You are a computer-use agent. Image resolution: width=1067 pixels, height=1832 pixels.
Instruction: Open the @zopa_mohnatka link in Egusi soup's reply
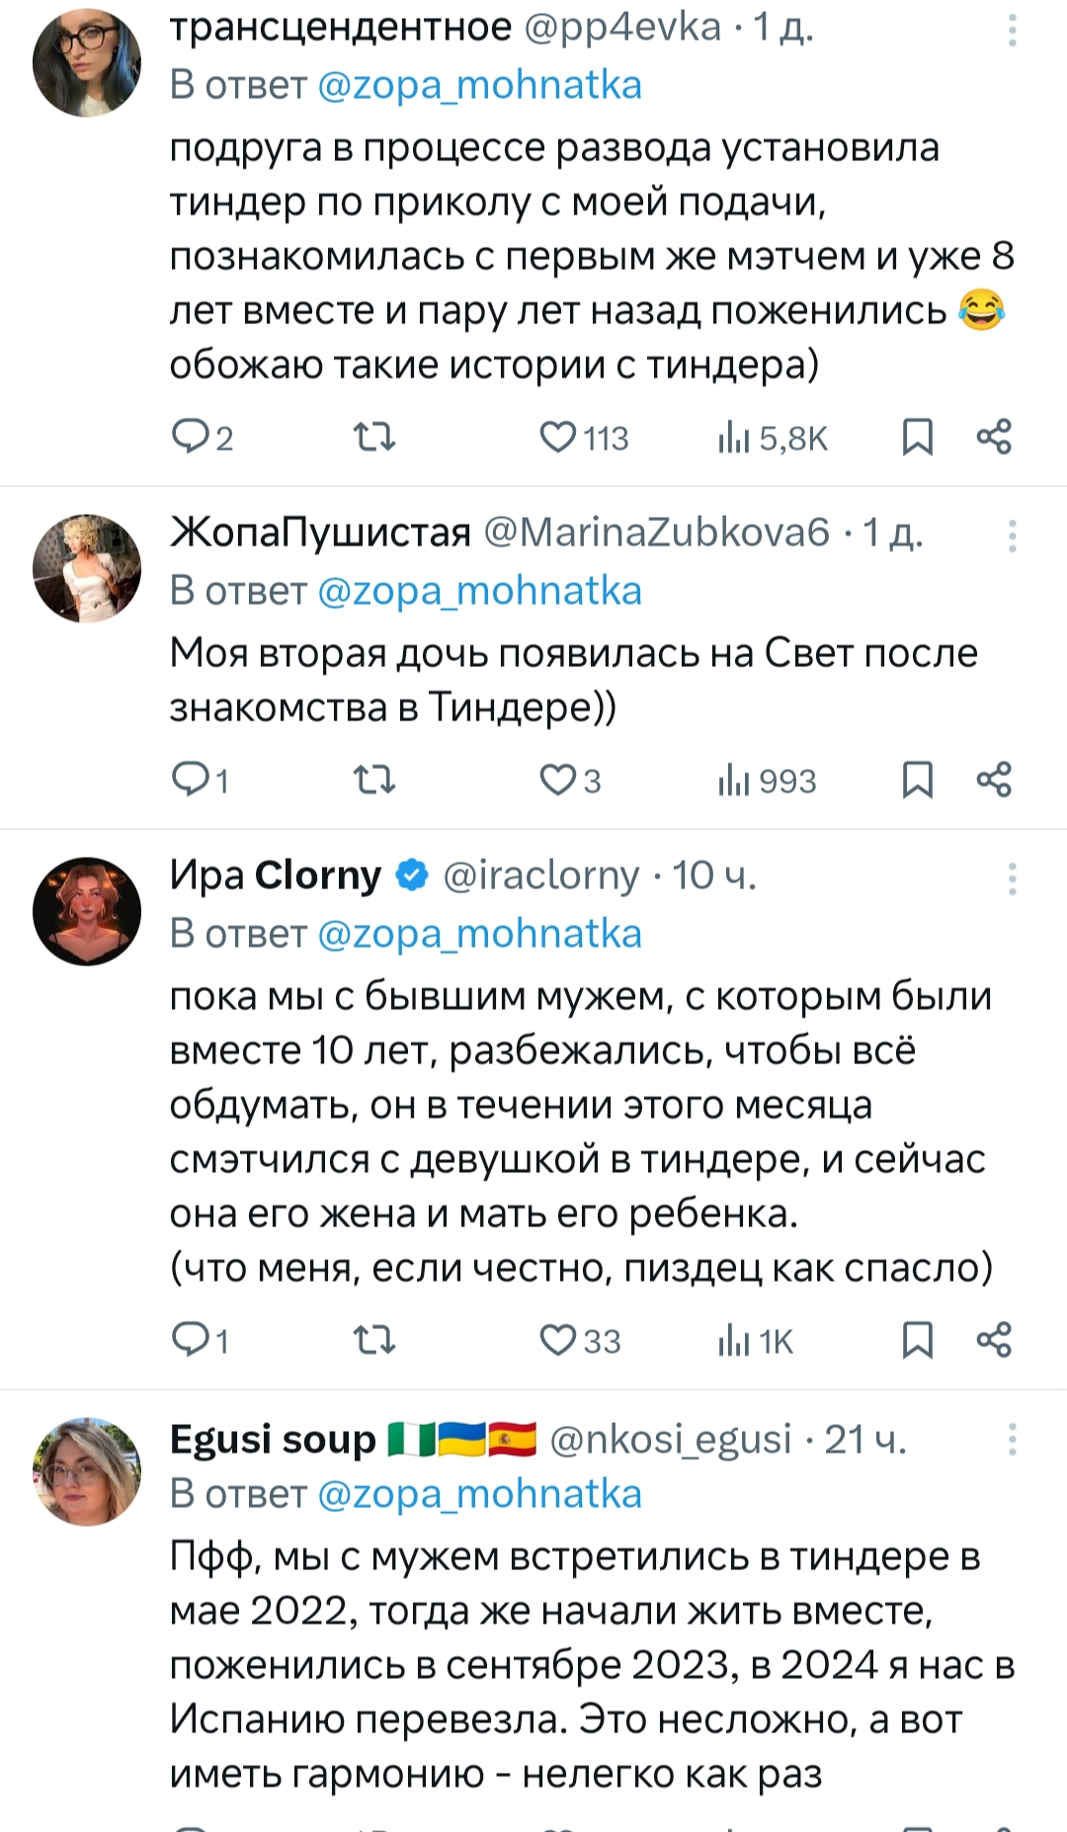(479, 1494)
